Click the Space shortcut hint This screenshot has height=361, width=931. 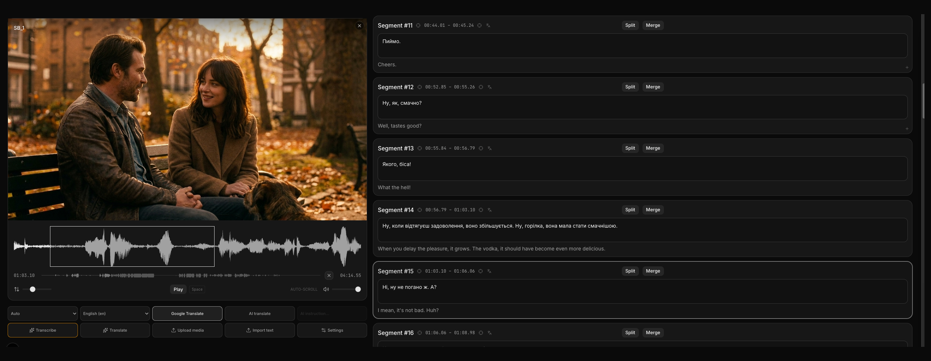click(197, 289)
